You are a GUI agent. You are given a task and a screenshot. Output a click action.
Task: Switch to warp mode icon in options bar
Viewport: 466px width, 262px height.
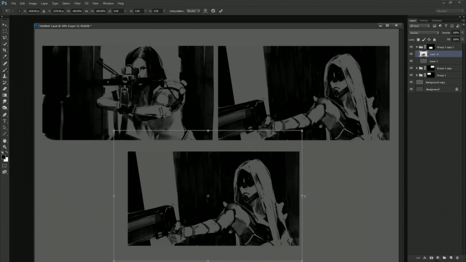pyautogui.click(x=206, y=10)
